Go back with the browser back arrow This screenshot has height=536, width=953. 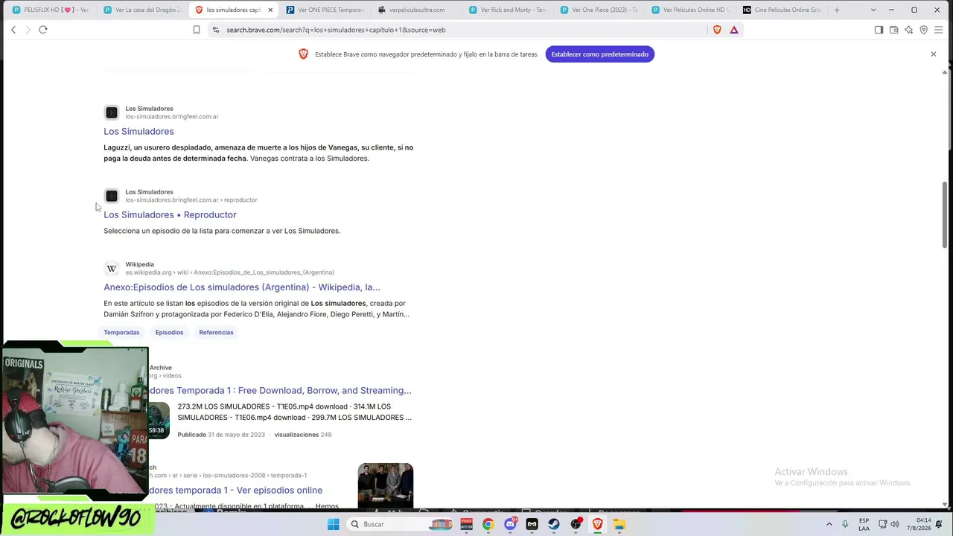click(13, 30)
